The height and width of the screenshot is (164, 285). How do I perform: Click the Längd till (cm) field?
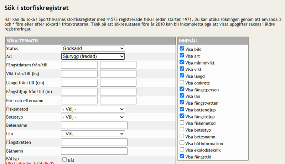pyautogui.click(x=118, y=83)
